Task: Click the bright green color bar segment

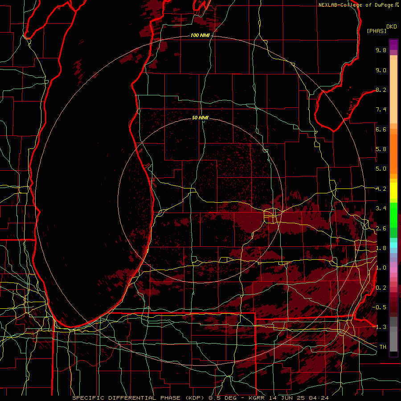Action: (393, 215)
